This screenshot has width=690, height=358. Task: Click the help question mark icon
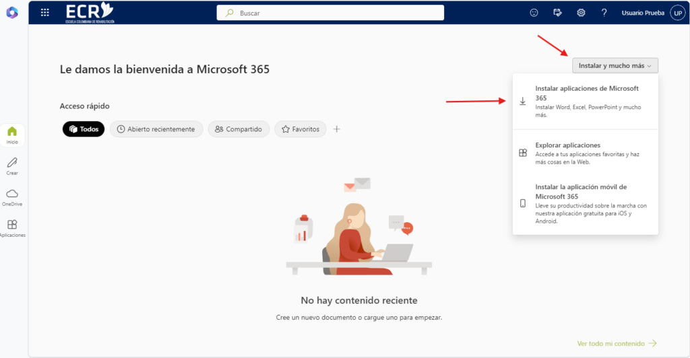[x=604, y=13]
